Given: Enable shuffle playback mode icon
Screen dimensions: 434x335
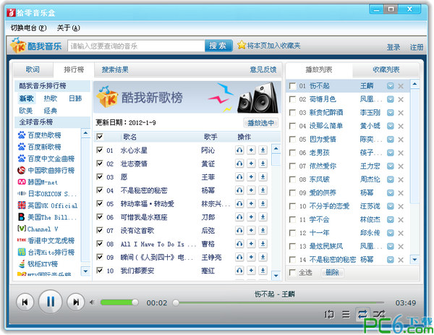Looking at the screenshot, I should [x=379, y=313].
